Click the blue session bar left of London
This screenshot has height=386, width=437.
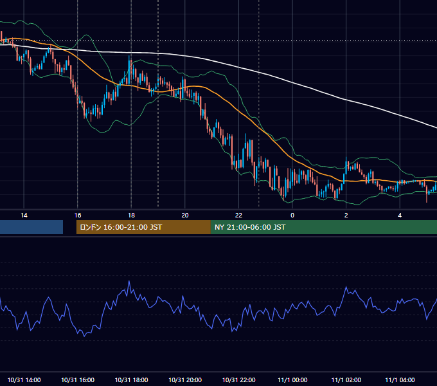[x=31, y=227]
